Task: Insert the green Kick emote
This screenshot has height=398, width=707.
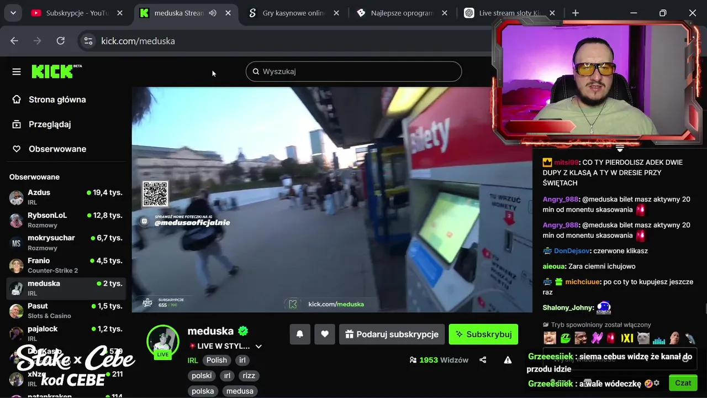Action: click(565, 338)
